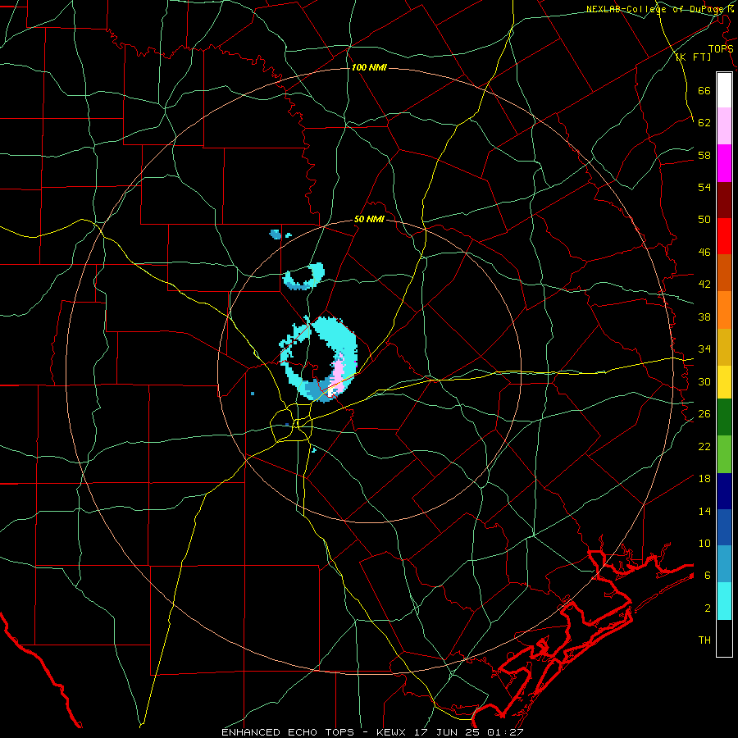Click the 'TH' legend label

(x=704, y=640)
